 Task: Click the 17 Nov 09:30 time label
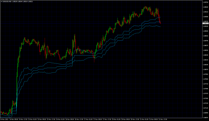[98, 119]
